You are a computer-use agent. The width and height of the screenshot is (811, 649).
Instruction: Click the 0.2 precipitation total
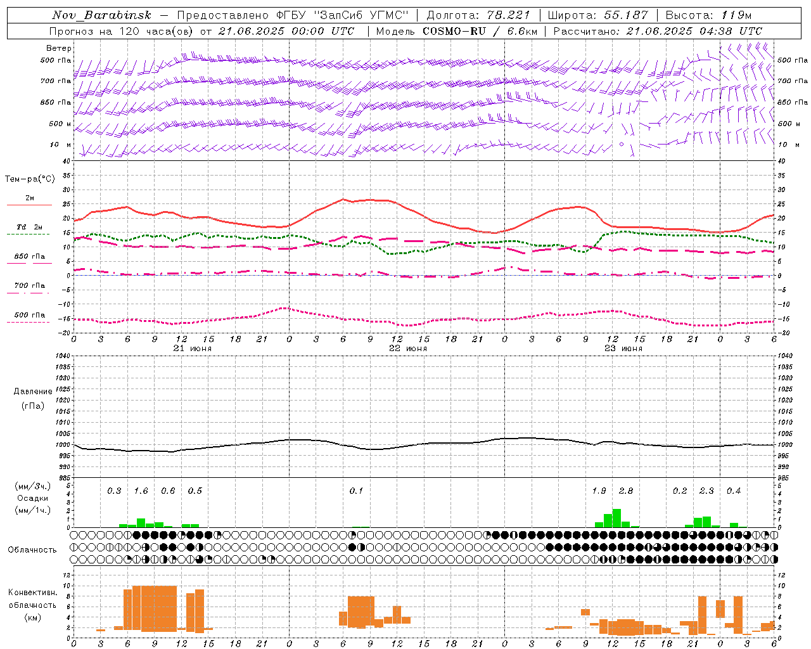point(680,491)
